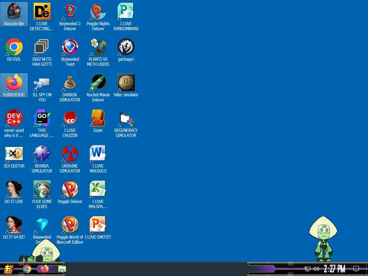Open the GoLand 'THIS LANGUAGE' shortcut
The width and height of the screenshot is (368, 276).
pyautogui.click(x=42, y=124)
